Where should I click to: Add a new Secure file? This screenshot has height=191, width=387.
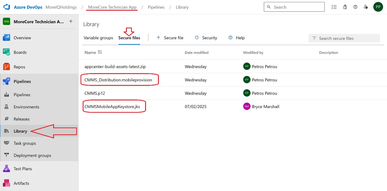click(170, 38)
